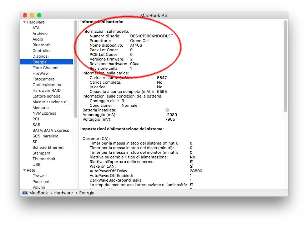Viewport: 308px width, 225px height.
Task: Select Memoria to view memory info
Action: click(41, 108)
